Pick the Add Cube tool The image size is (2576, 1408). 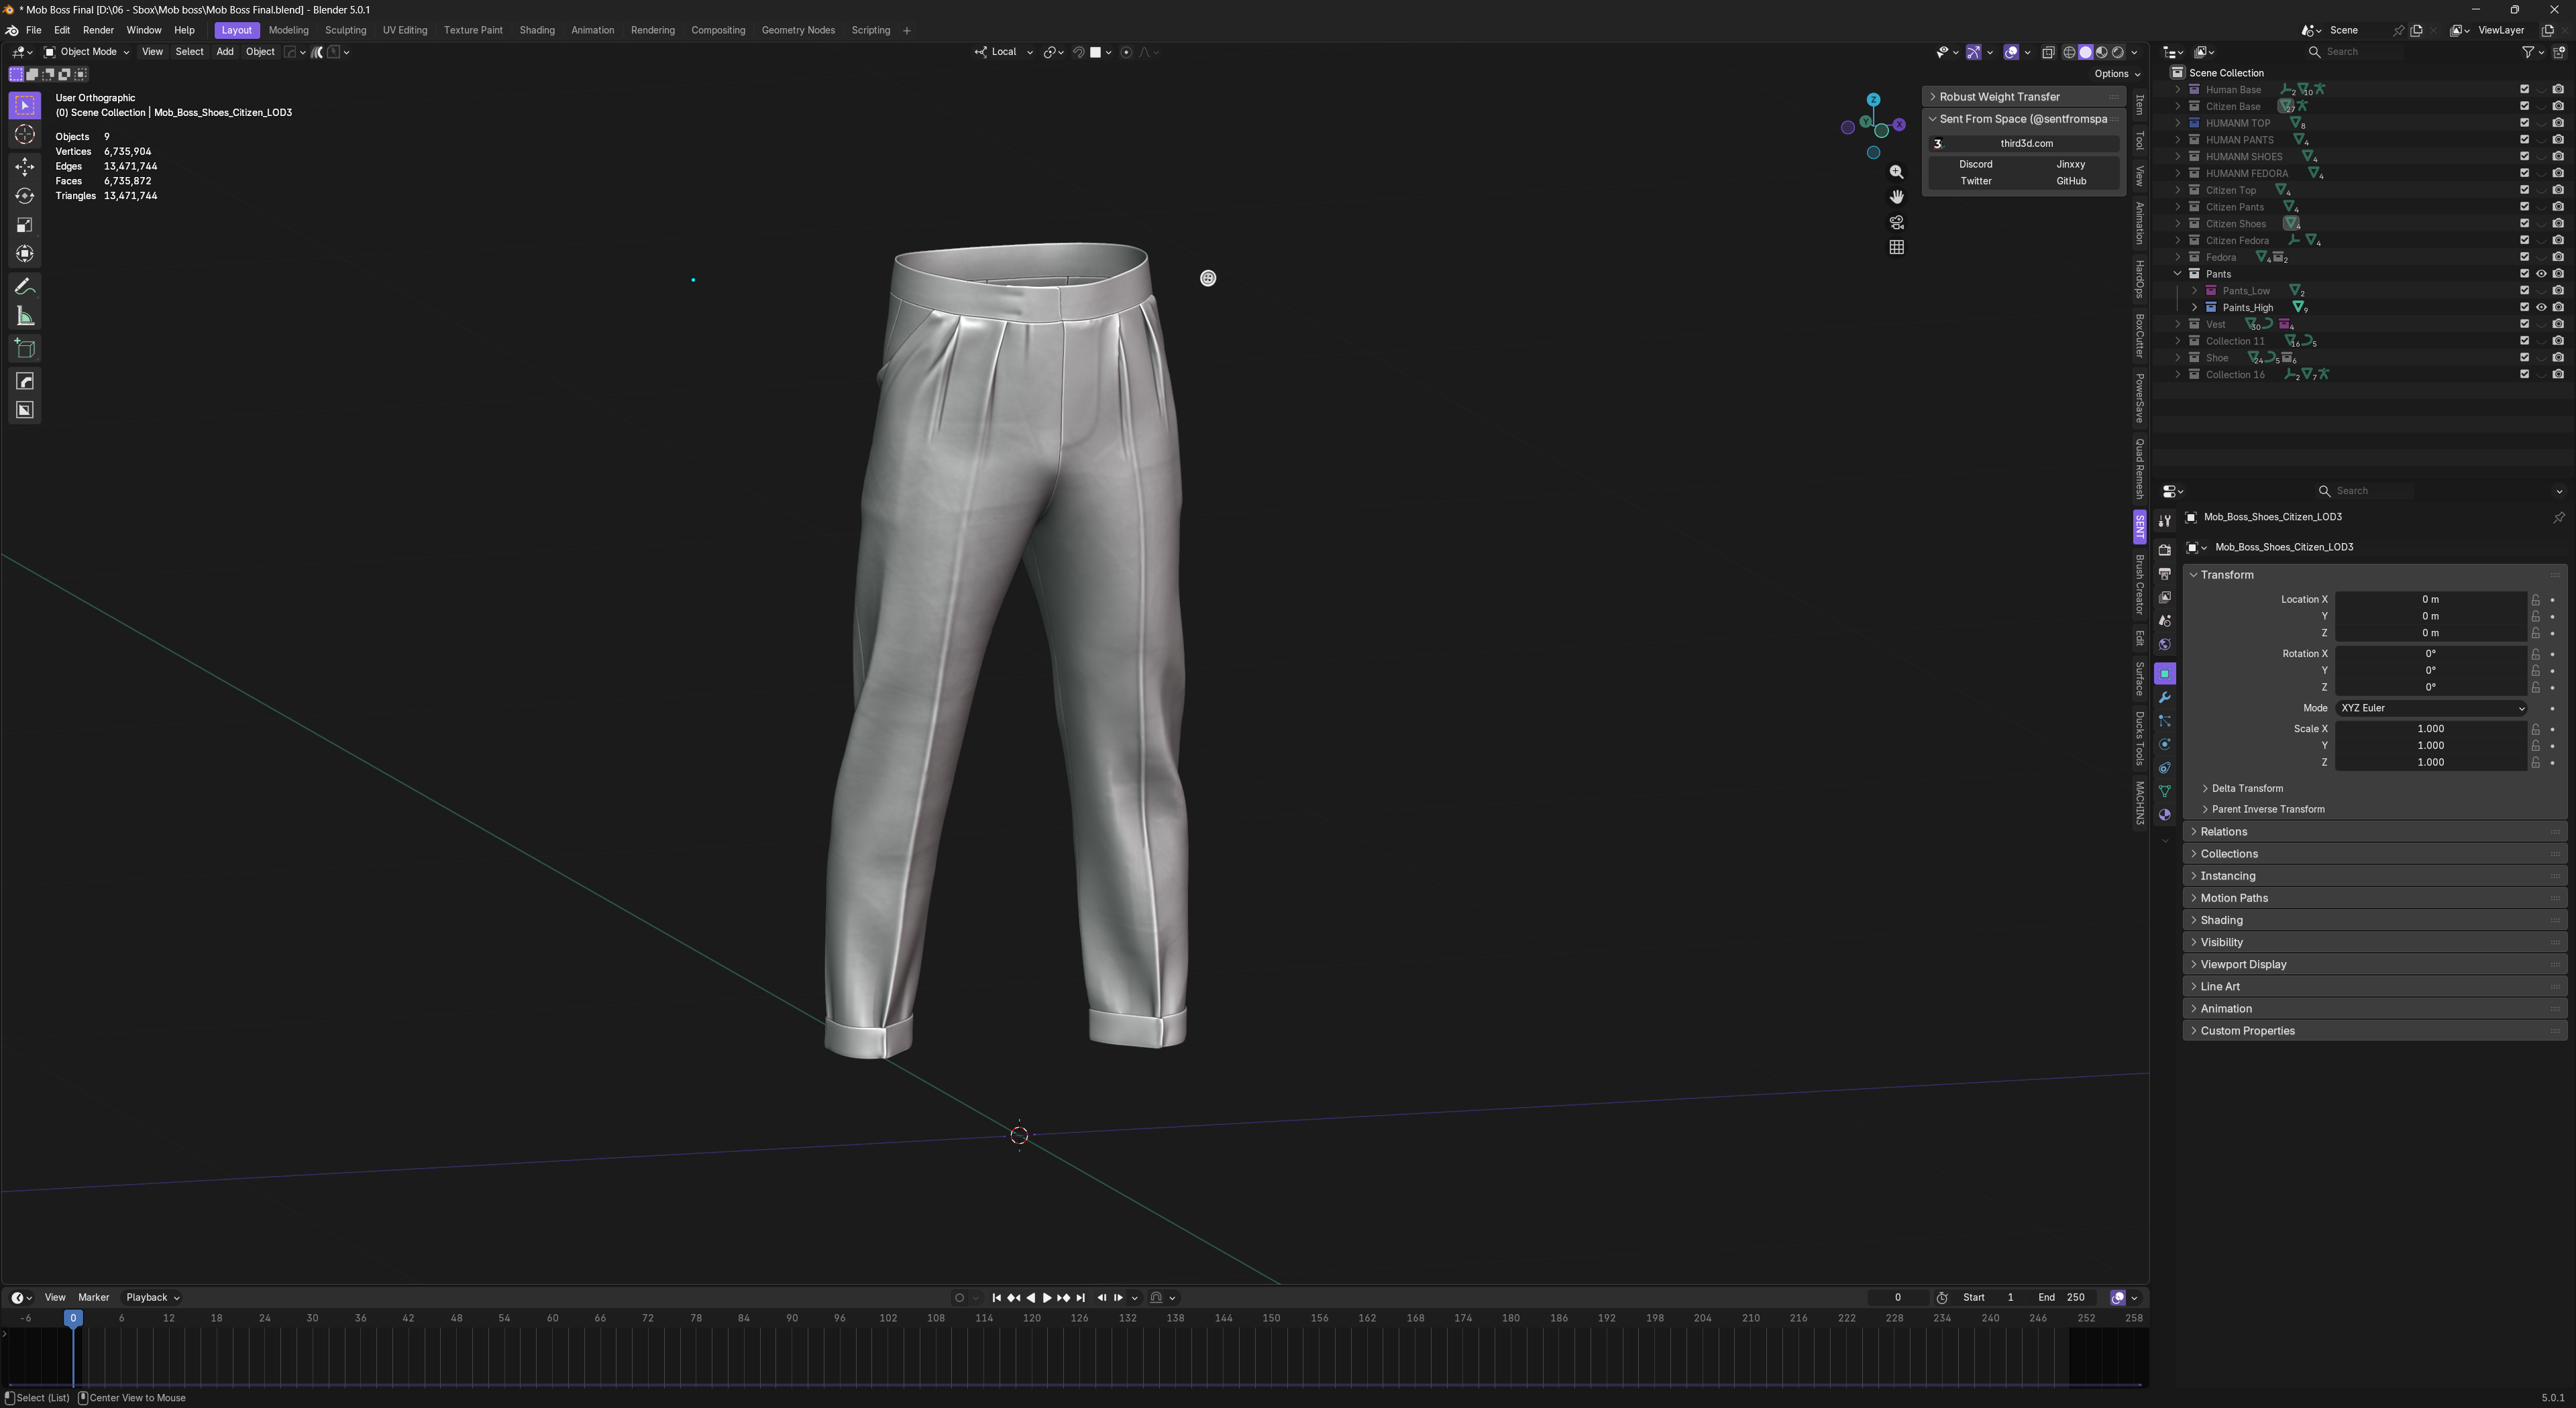(x=25, y=349)
